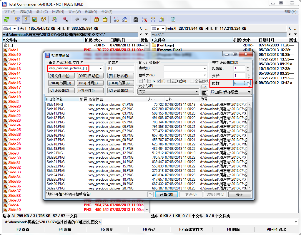This screenshot has width=301, height=235.
Task: Open 命令(C) menu
Action: 42,12
